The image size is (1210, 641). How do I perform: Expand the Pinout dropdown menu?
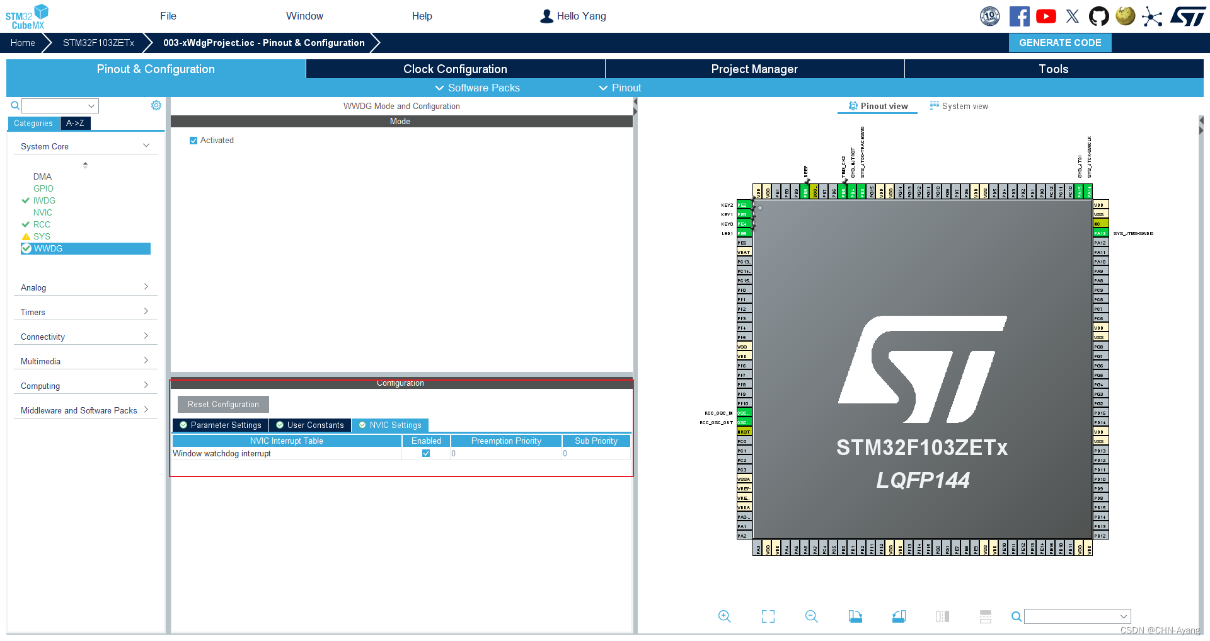tap(620, 88)
